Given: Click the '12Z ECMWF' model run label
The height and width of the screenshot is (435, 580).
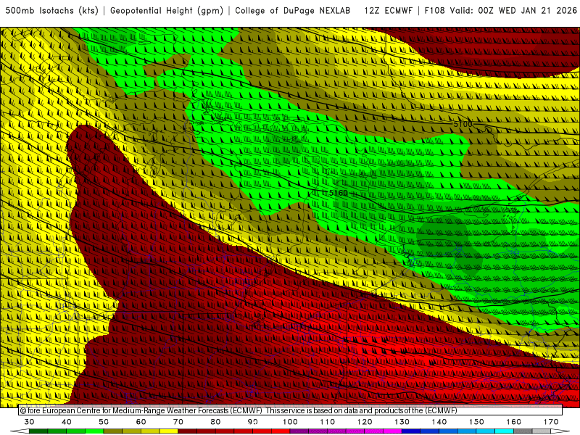Looking at the screenshot, I should pos(388,11).
